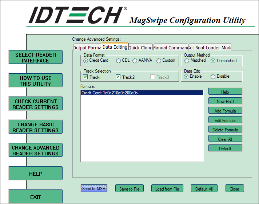Open Select Reader Interface in sidebar

pos(36,57)
